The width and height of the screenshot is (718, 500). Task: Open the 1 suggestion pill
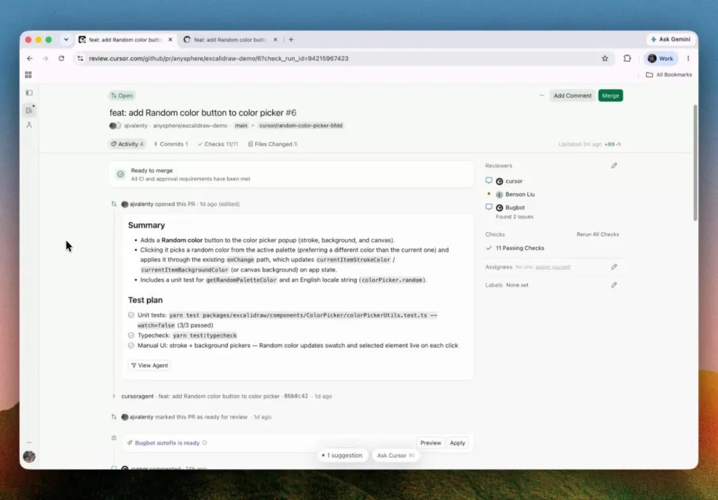click(x=342, y=456)
